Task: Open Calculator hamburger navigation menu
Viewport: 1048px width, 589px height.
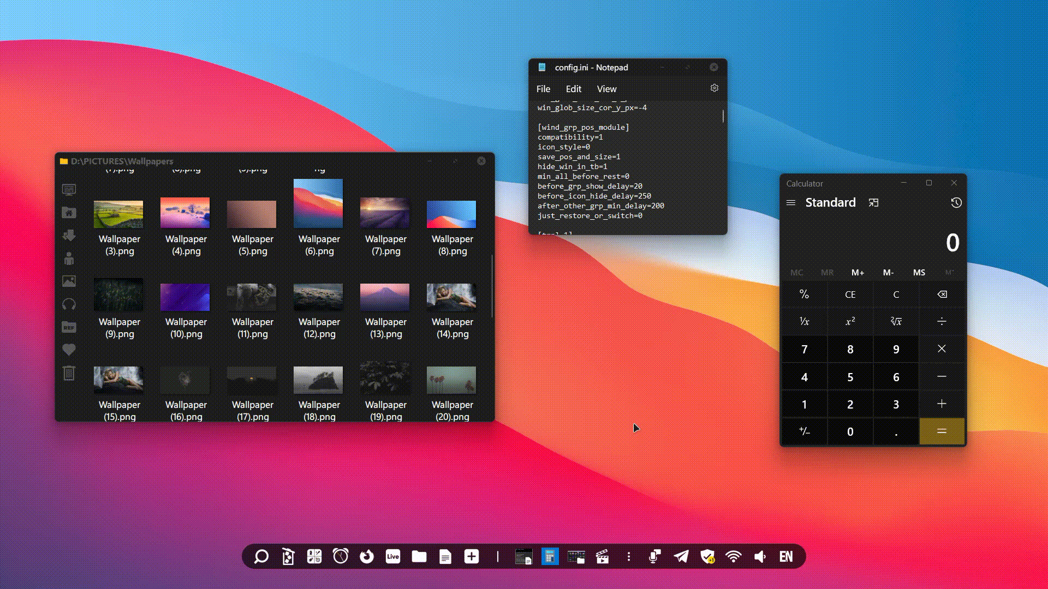Action: pos(790,203)
